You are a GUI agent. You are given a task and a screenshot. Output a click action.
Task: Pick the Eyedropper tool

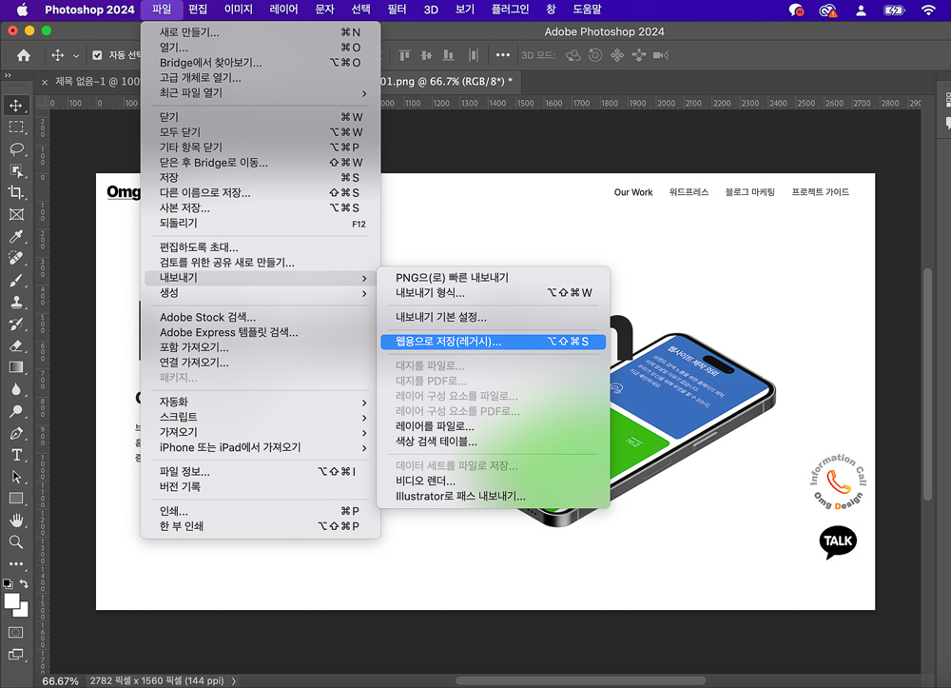[16, 237]
